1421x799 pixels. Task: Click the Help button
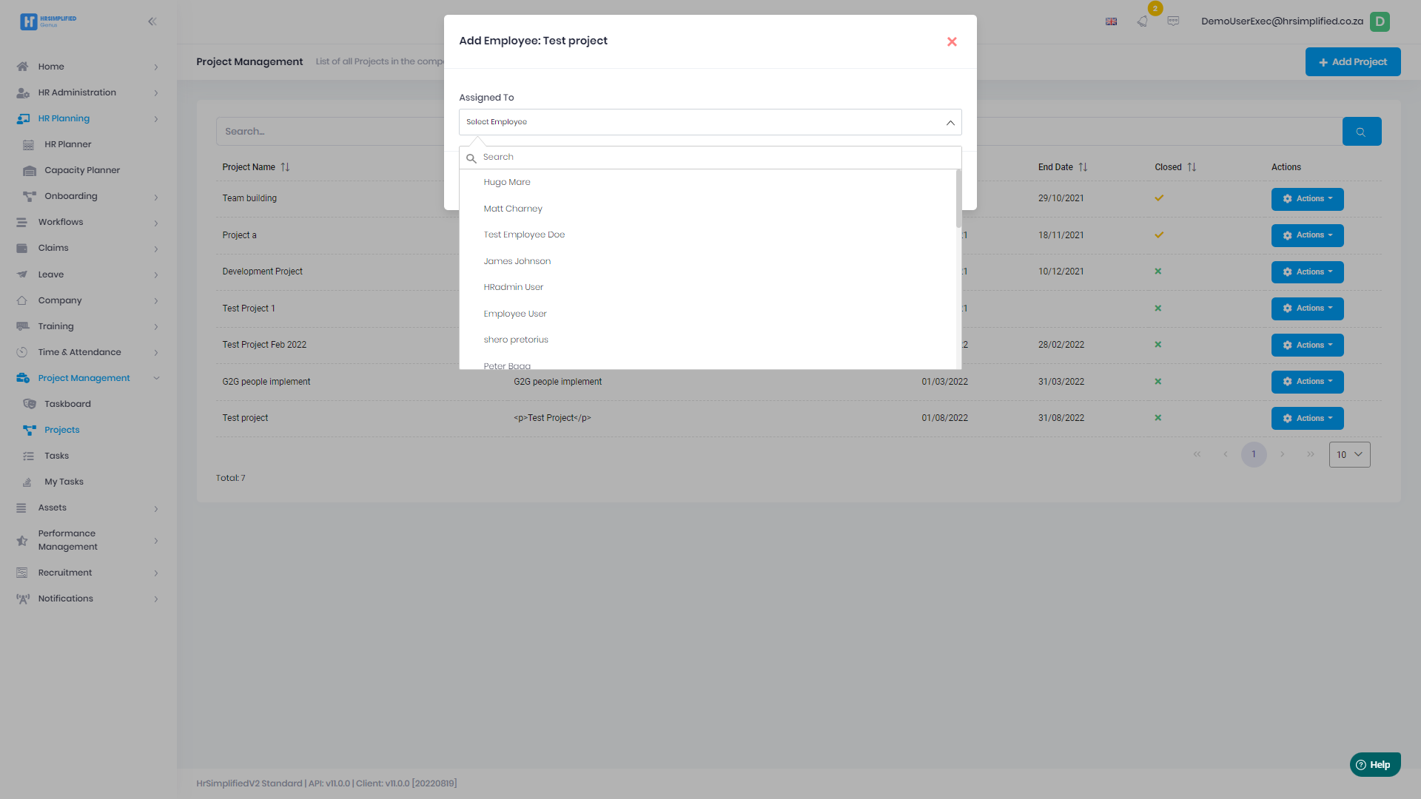(x=1374, y=765)
